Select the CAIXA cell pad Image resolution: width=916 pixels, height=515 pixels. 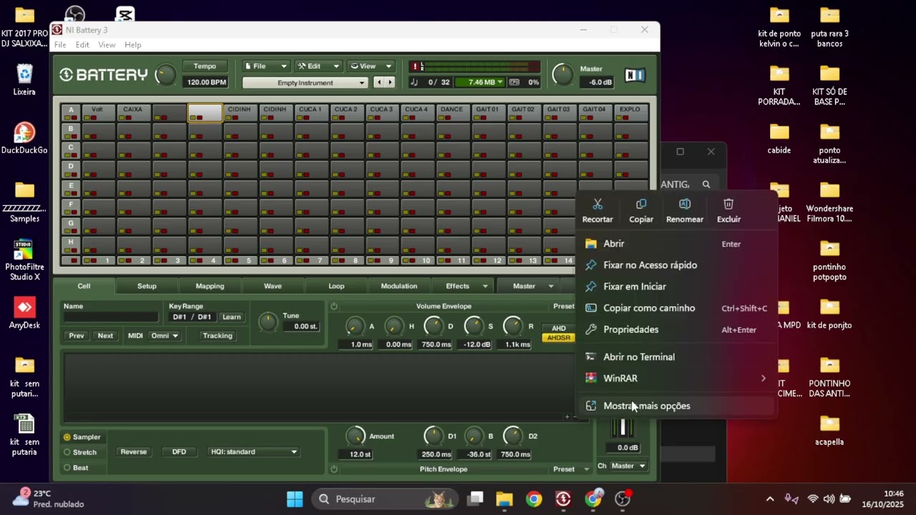[x=134, y=113]
